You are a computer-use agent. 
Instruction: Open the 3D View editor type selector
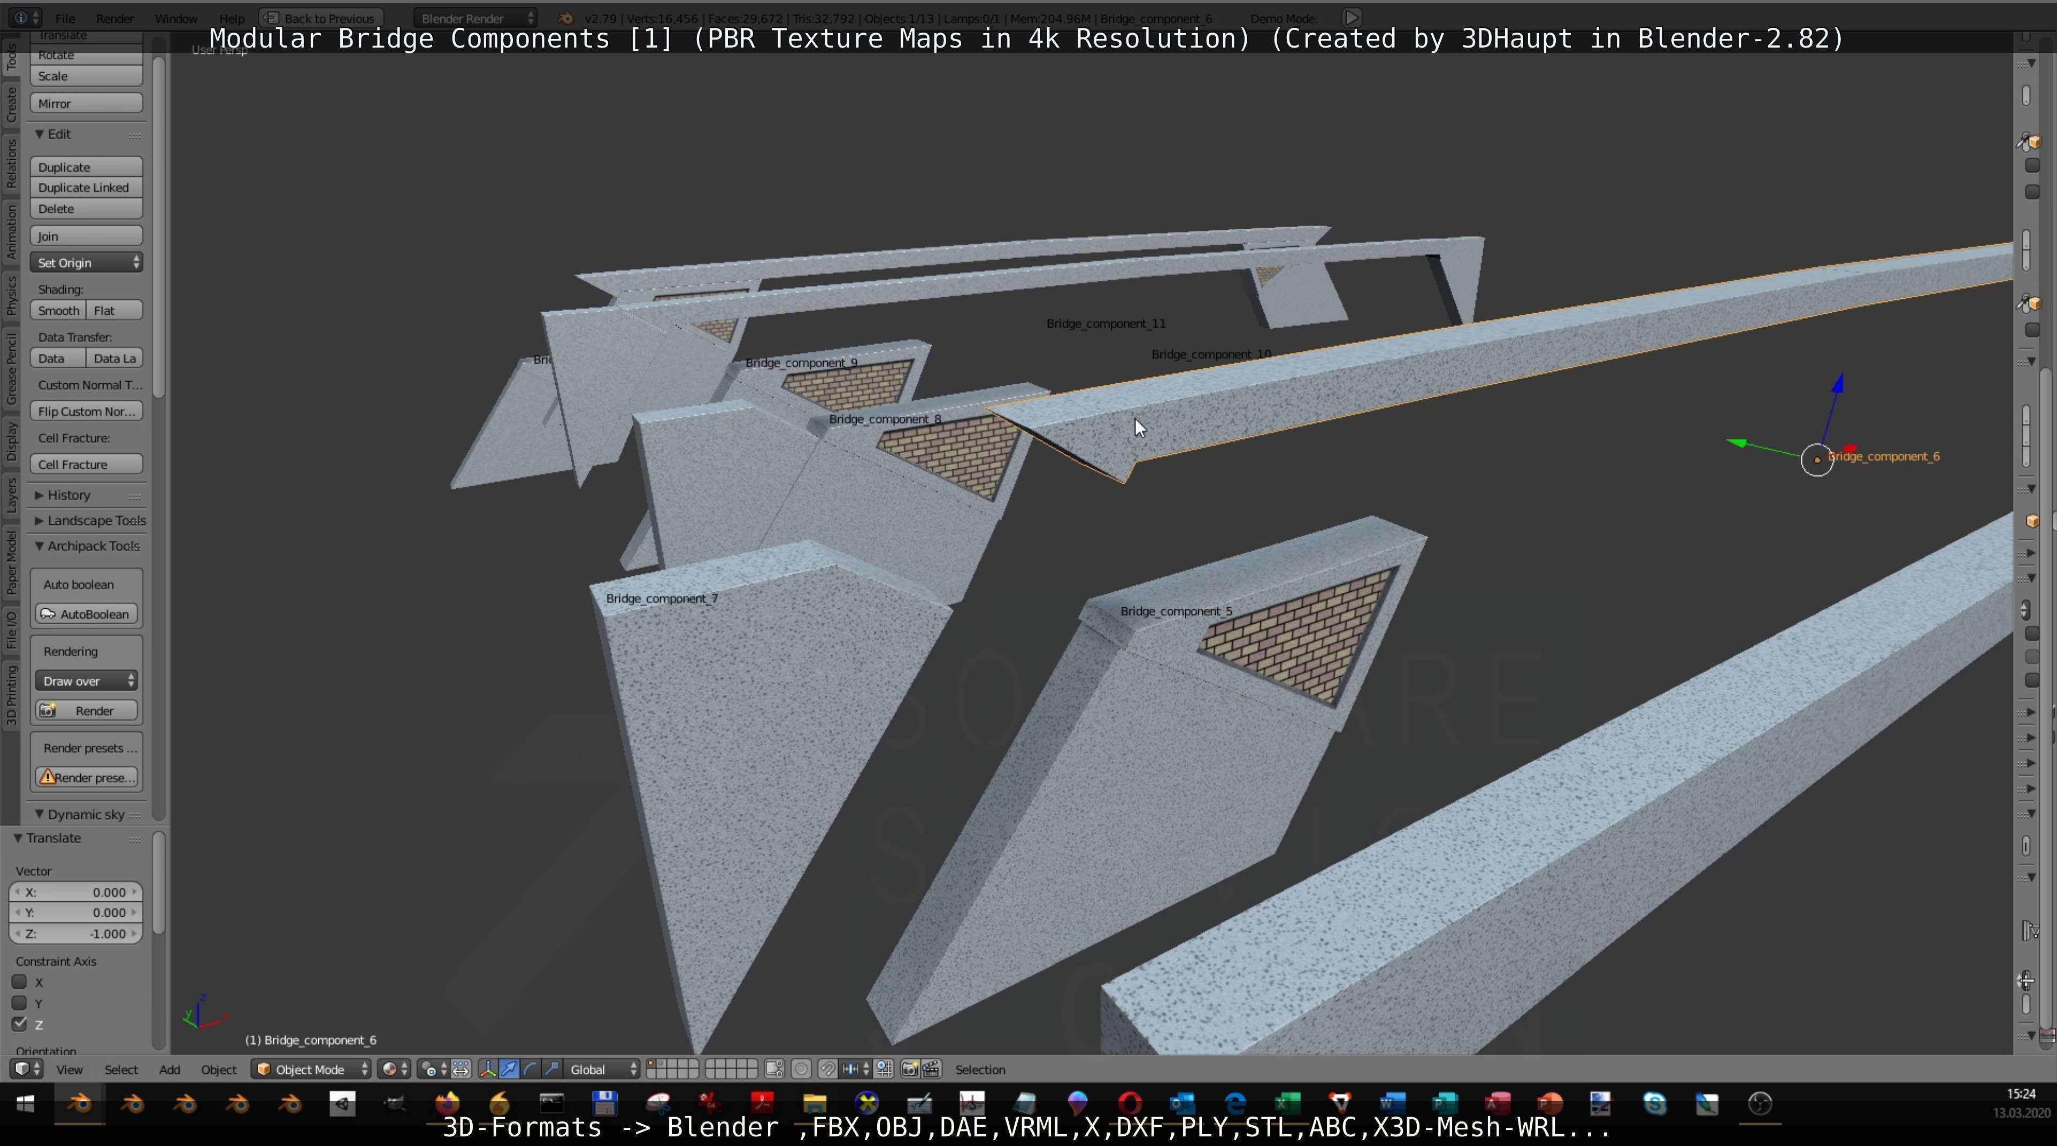[26, 1070]
